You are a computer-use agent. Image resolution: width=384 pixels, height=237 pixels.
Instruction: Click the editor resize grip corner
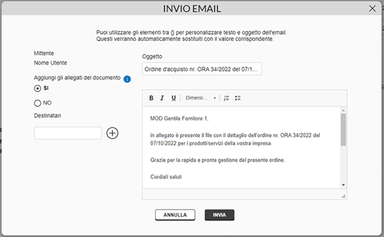(343, 196)
